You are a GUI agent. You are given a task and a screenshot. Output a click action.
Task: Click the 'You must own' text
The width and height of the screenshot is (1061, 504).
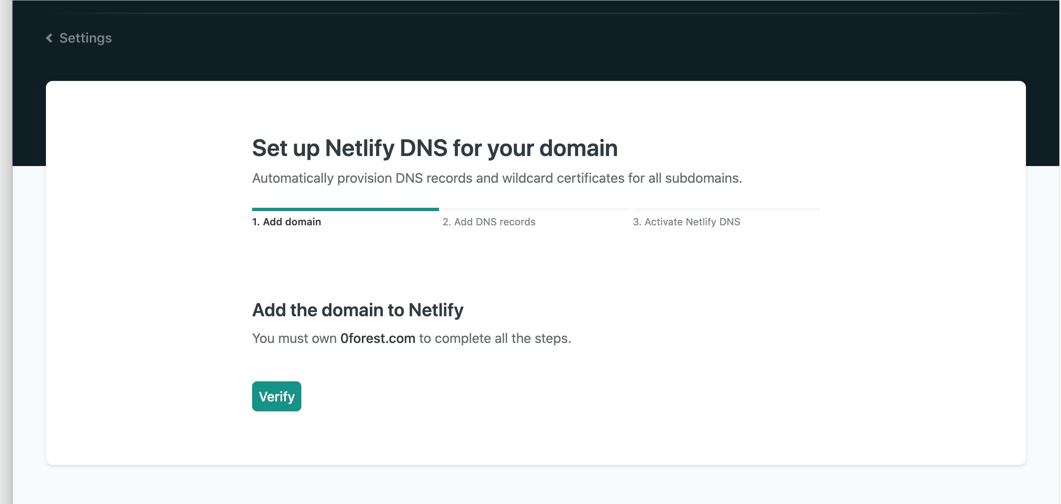pos(294,338)
